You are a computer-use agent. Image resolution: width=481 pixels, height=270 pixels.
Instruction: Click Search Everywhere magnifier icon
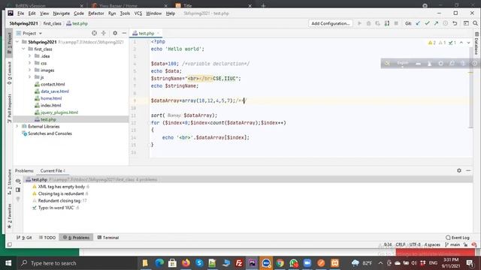475,23
